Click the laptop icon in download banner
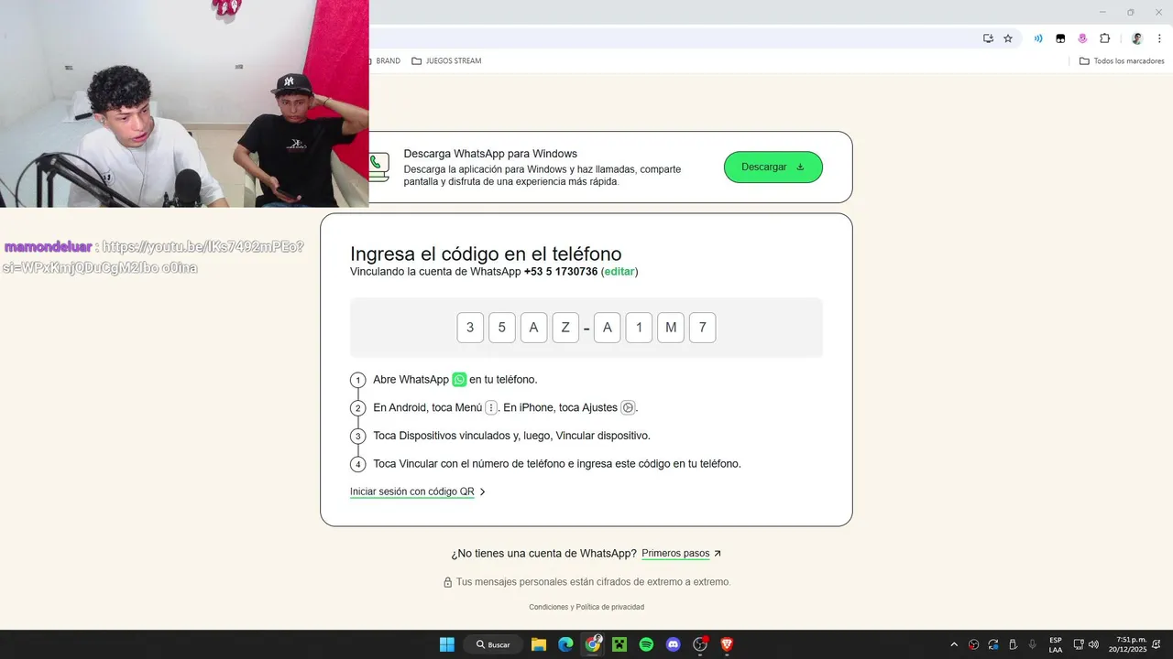This screenshot has width=1173, height=659. coord(378,167)
